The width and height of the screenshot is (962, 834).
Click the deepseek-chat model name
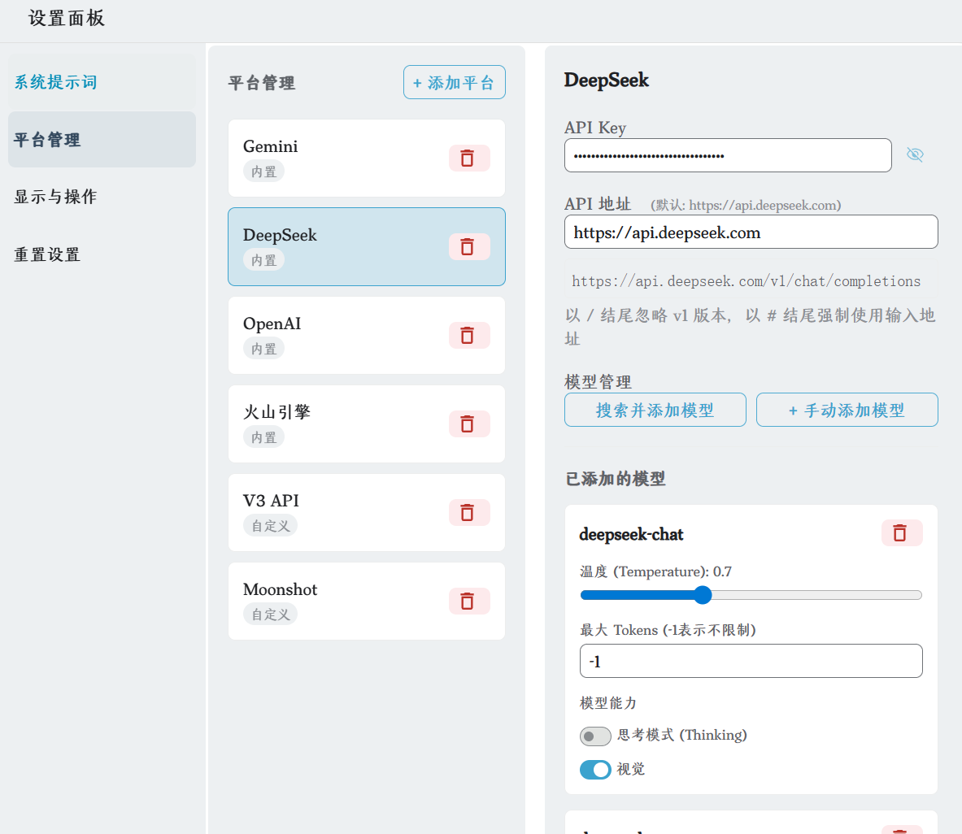tap(631, 535)
